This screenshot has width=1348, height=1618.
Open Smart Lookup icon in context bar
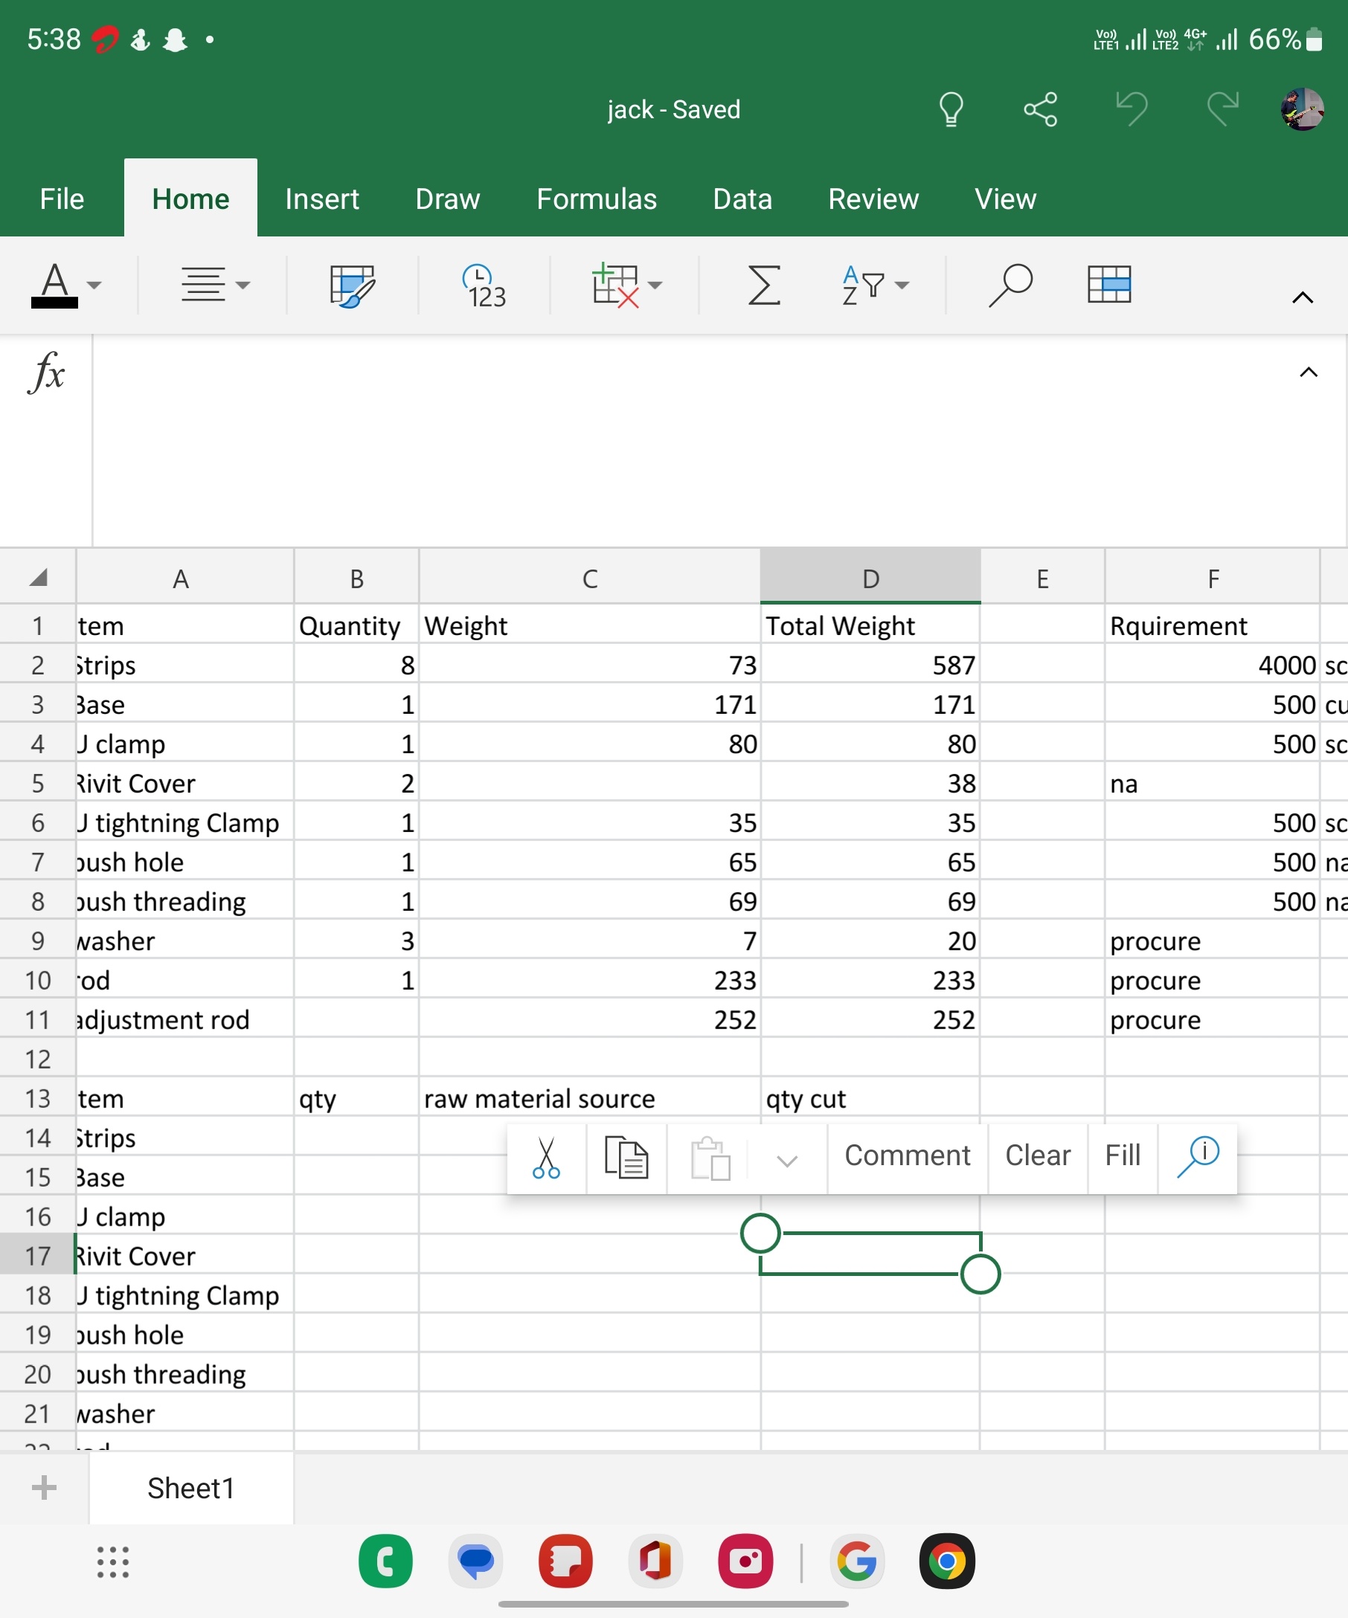(x=1198, y=1156)
